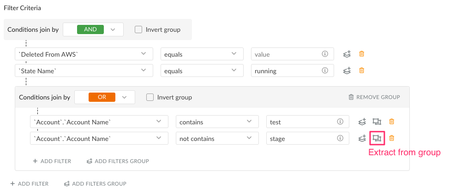
Task: Add filters group at the bottom level
Action: [95, 184]
